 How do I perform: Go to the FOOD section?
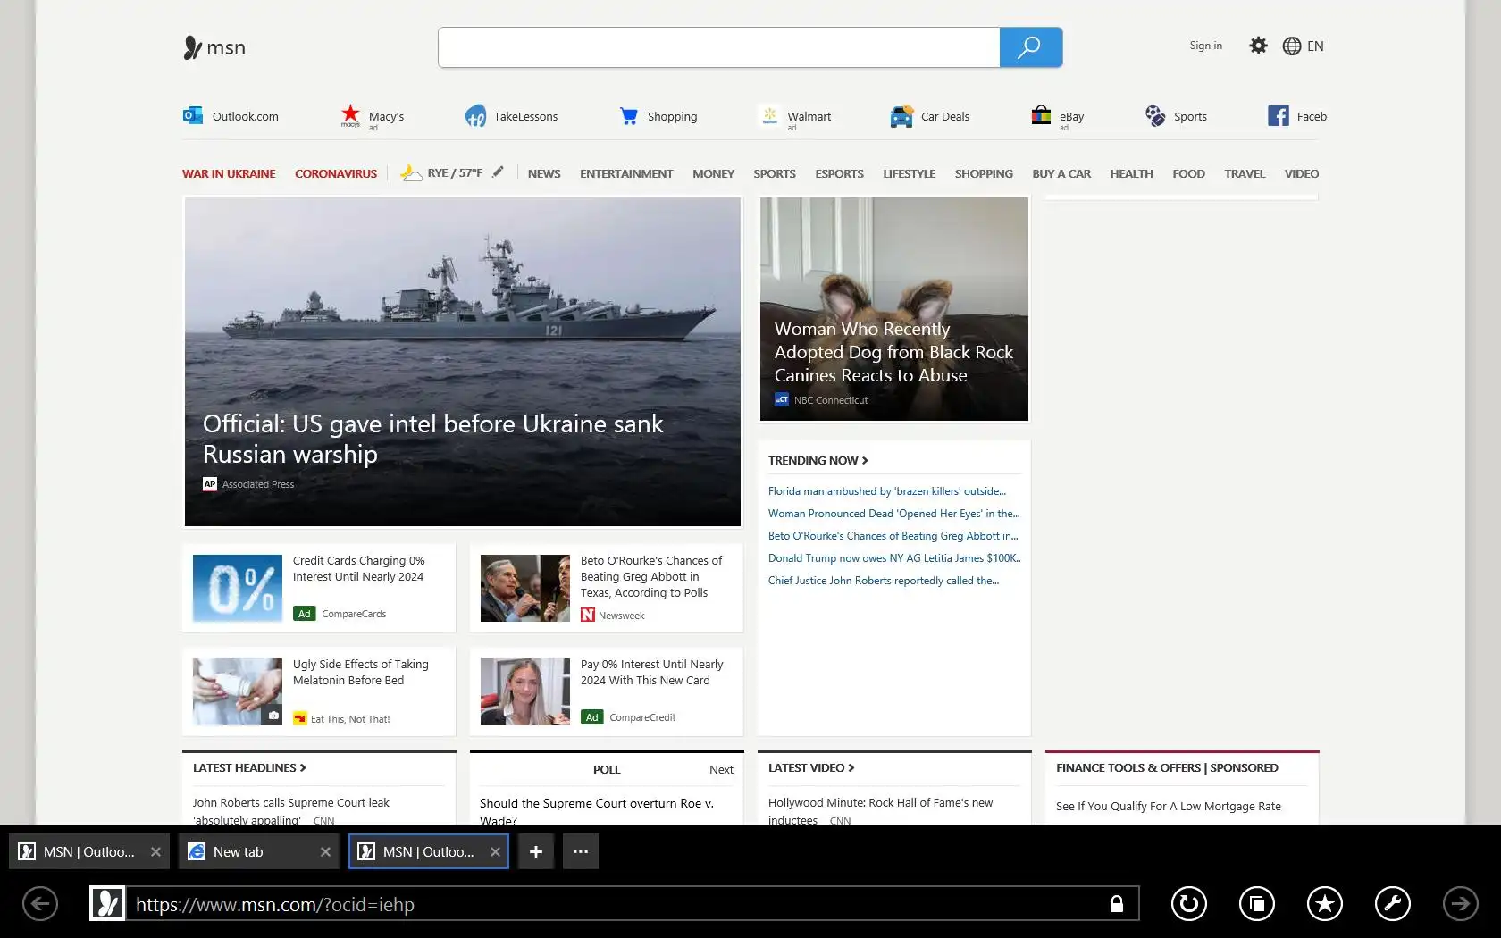tap(1188, 173)
